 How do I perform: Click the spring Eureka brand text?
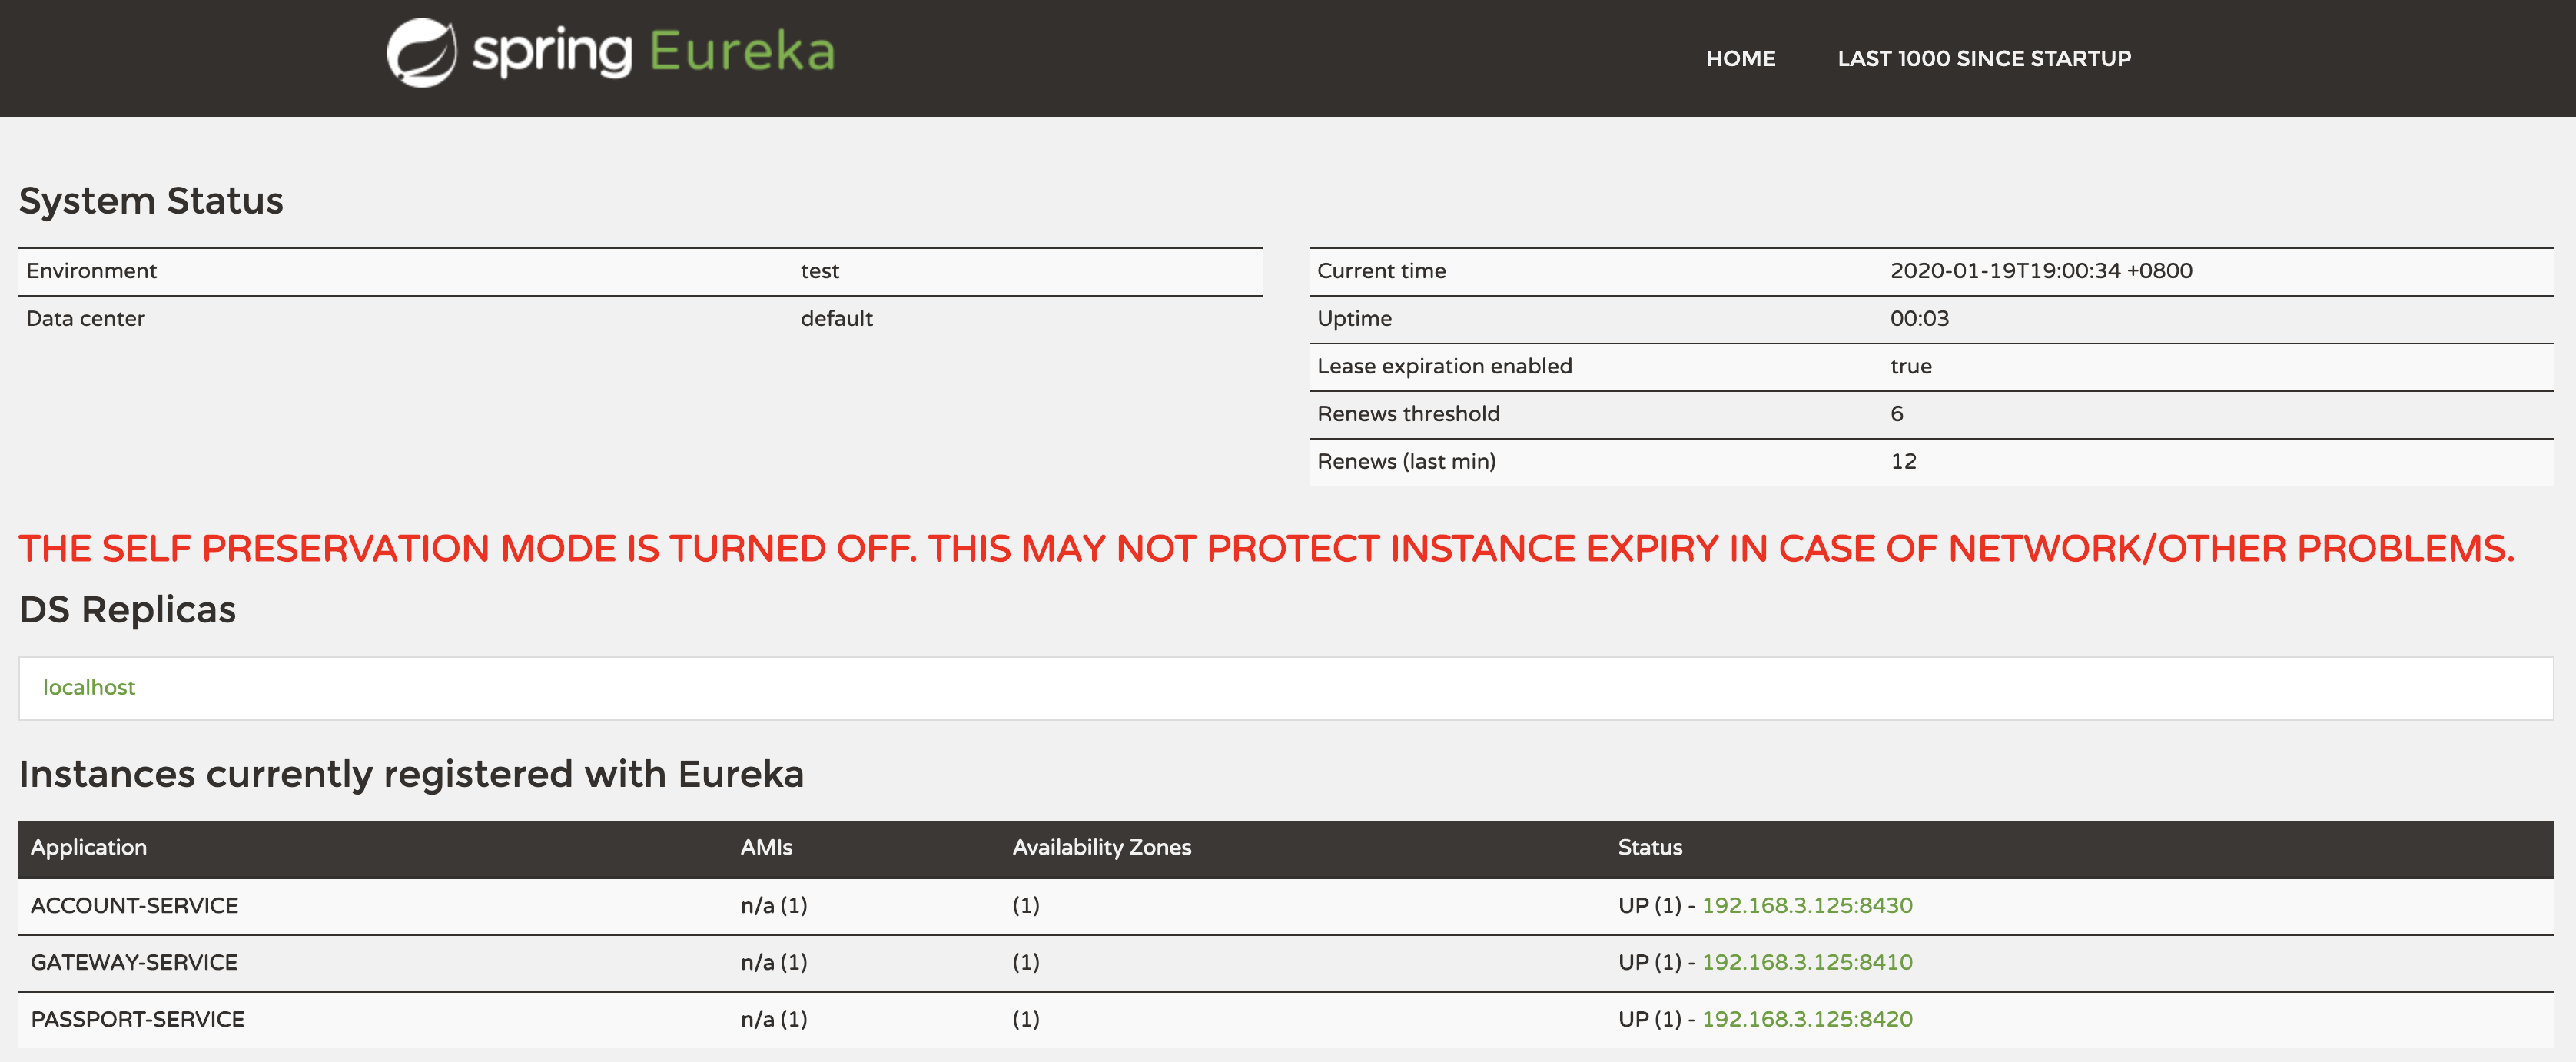pos(653,52)
